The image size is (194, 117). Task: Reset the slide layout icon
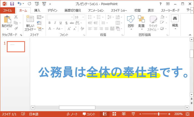pyautogui.click(x=39, y=23)
